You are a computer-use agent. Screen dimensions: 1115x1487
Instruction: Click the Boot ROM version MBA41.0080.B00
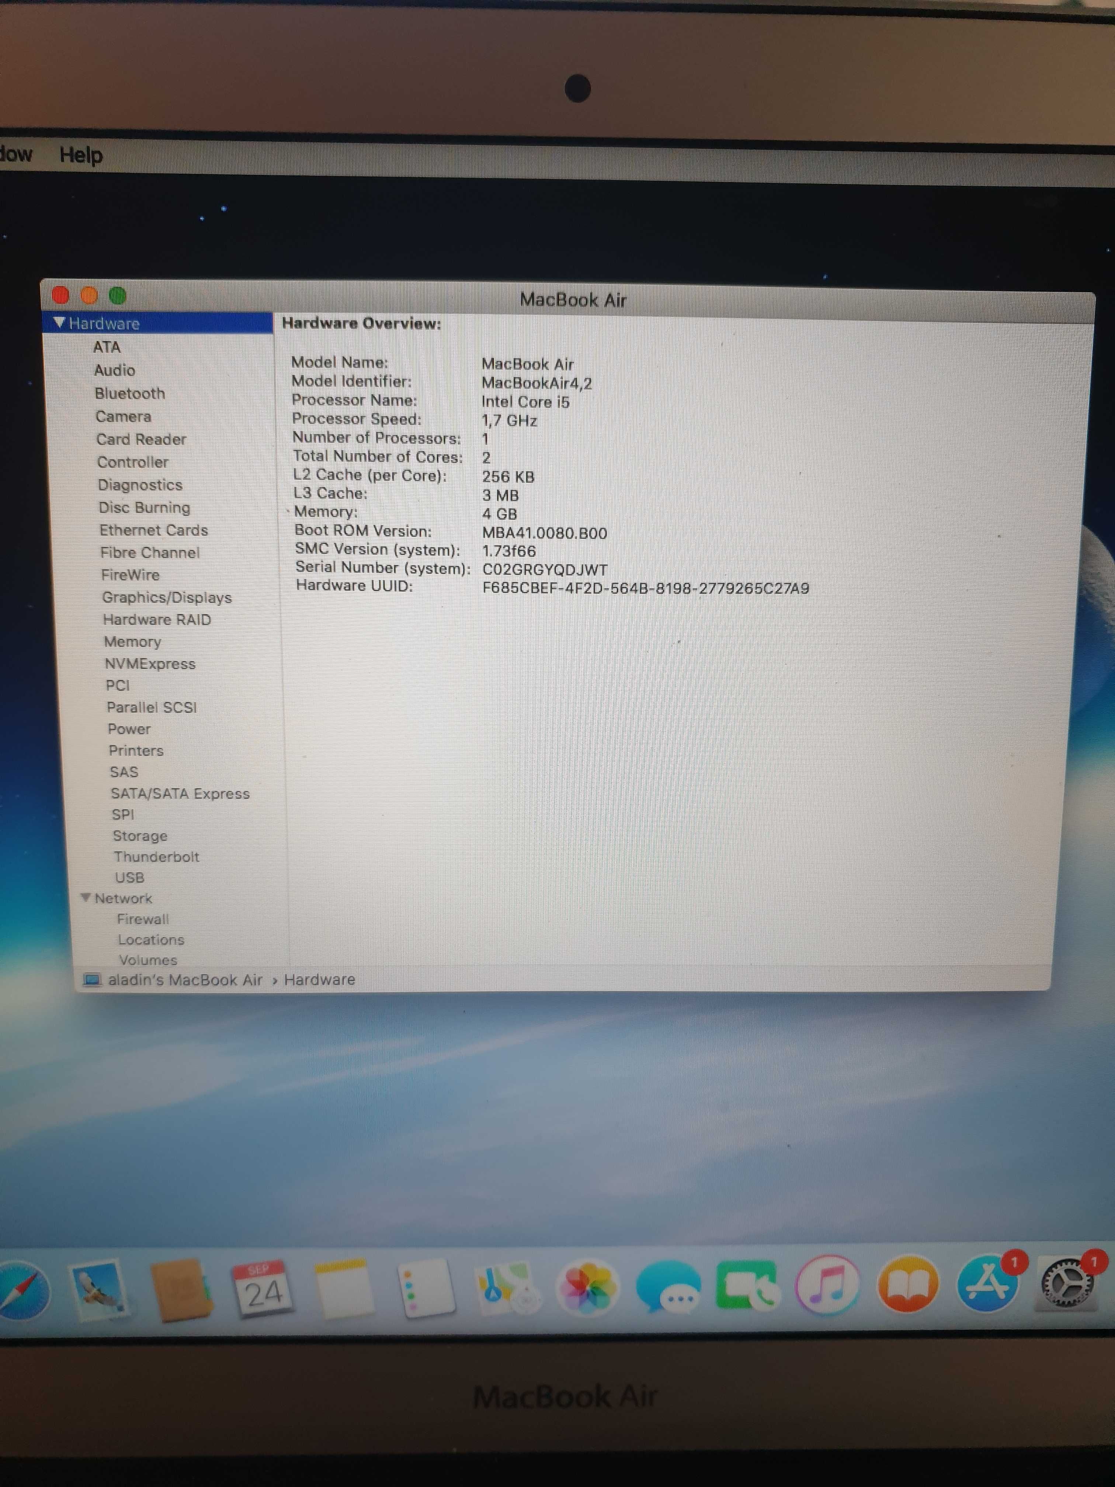coord(544,533)
